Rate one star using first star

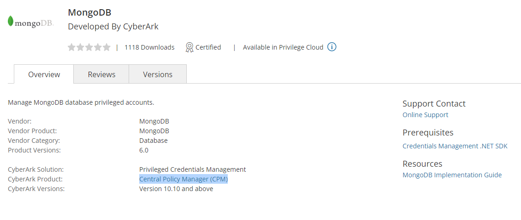[x=71, y=47]
